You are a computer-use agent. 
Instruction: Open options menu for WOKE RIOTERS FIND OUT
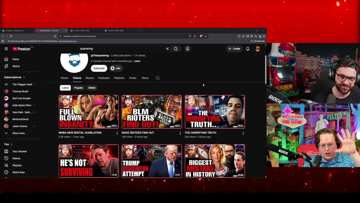(x=180, y=133)
